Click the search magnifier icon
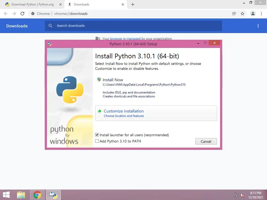The image size is (267, 200). pyautogui.click(x=50, y=26)
